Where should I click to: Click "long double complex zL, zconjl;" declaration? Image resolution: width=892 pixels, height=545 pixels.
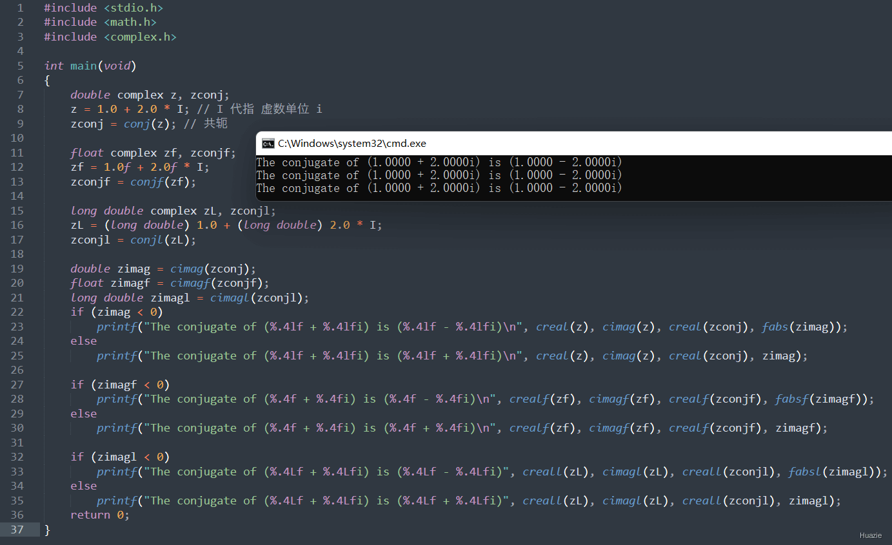[173, 211]
